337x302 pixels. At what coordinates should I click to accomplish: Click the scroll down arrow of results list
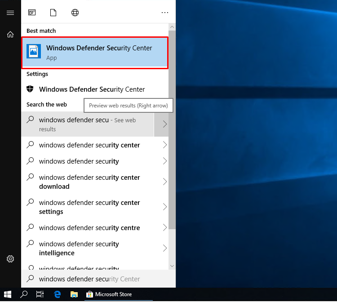coord(172,266)
